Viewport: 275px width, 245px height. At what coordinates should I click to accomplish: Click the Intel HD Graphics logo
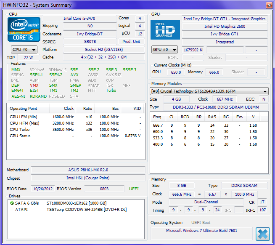point(165,30)
